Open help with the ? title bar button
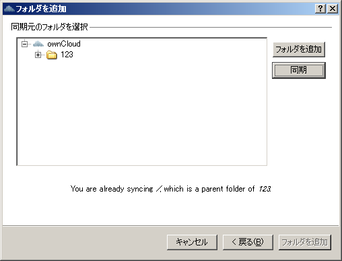 coord(320,9)
